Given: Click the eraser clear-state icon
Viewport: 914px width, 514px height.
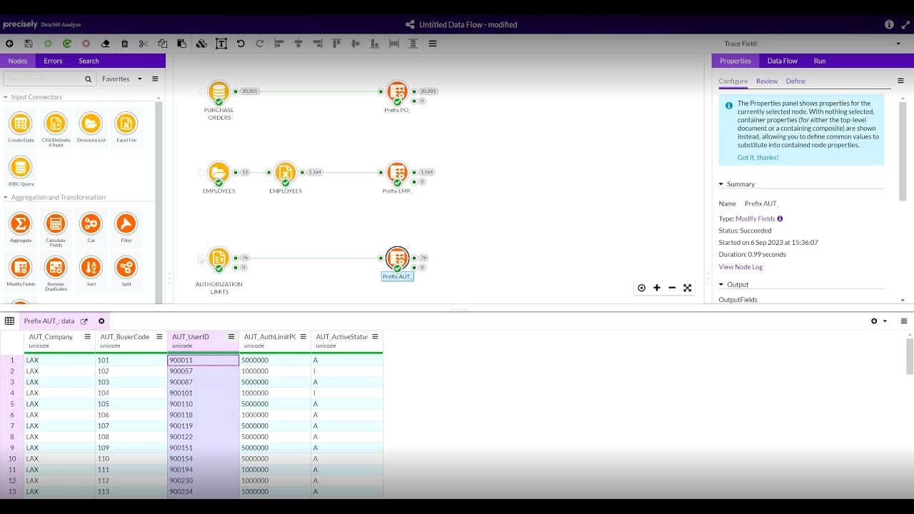Looking at the screenshot, I should tap(106, 44).
